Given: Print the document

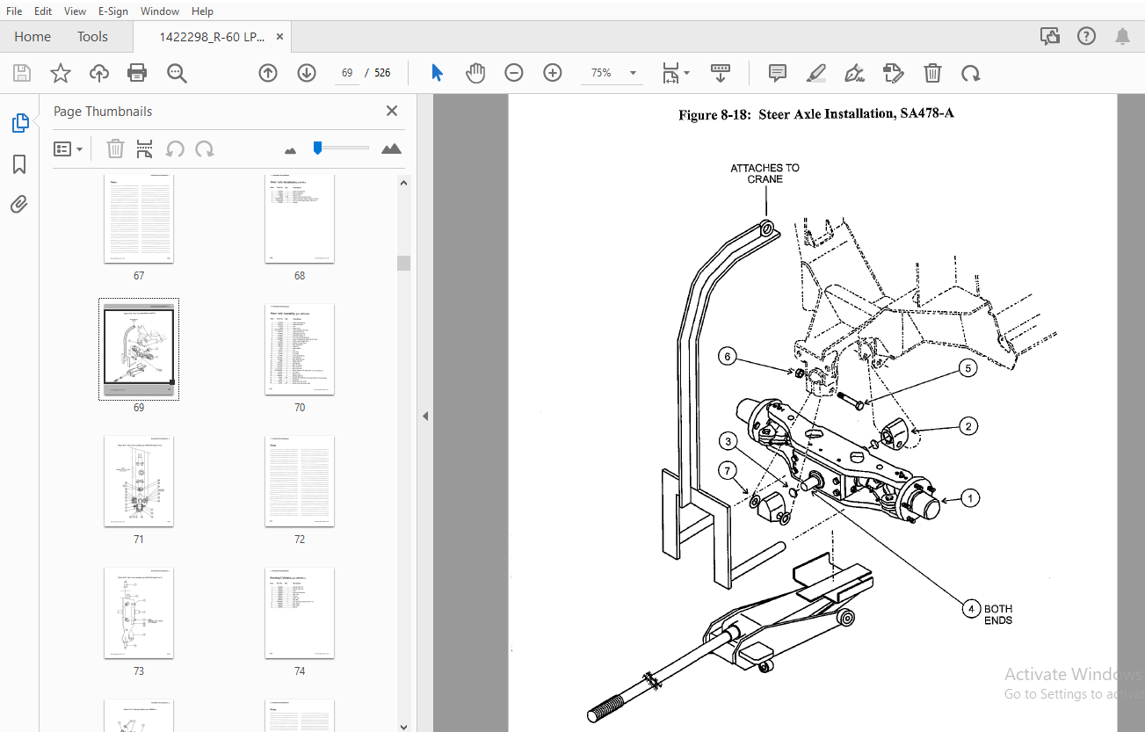Looking at the screenshot, I should coord(137,73).
